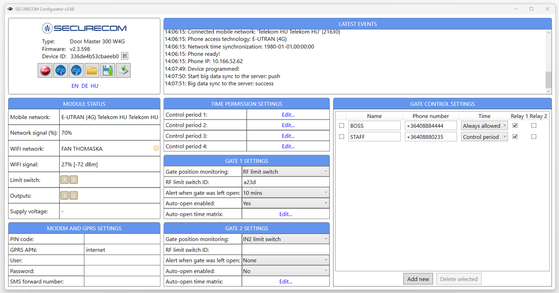Switch interface language to HU
The height and width of the screenshot is (293, 559).
coord(94,86)
